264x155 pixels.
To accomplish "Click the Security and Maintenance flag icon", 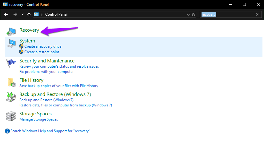I will coord(11,64).
